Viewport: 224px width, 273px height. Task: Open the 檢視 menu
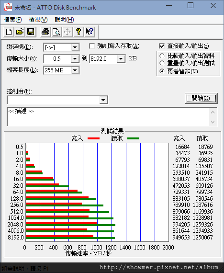point(38,20)
